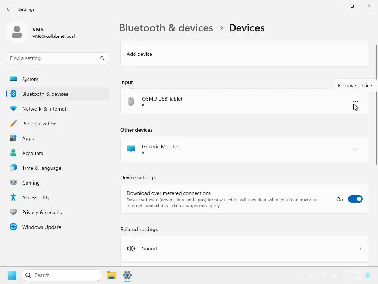378x284 pixels.
Task: Open System settings category
Action: (x=58, y=79)
